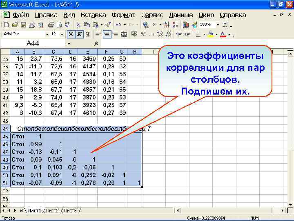This screenshot has width=294, height=221.
Task: Select column H header
Action: [134, 52]
